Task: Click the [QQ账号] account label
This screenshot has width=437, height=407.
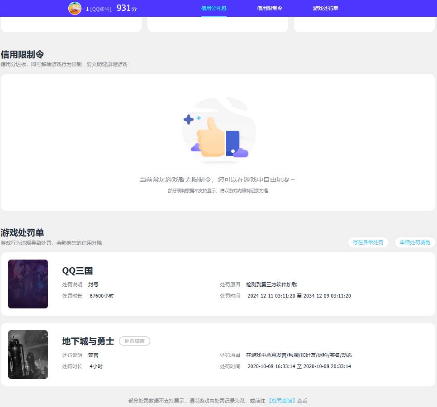Action: (x=100, y=9)
